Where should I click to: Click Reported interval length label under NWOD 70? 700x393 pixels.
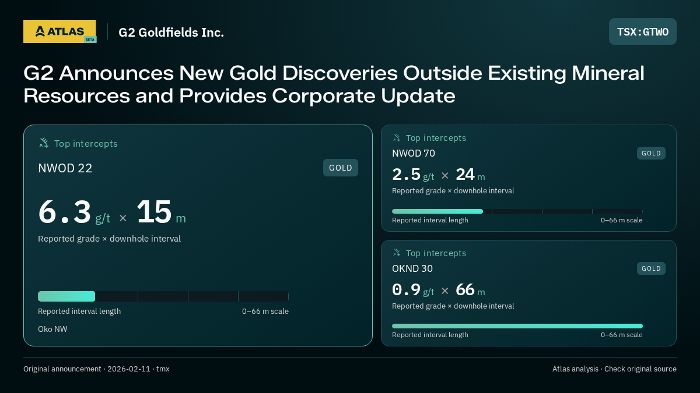click(x=430, y=220)
